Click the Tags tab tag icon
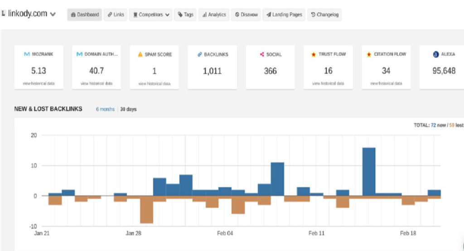The image size is (464, 251). [180, 14]
